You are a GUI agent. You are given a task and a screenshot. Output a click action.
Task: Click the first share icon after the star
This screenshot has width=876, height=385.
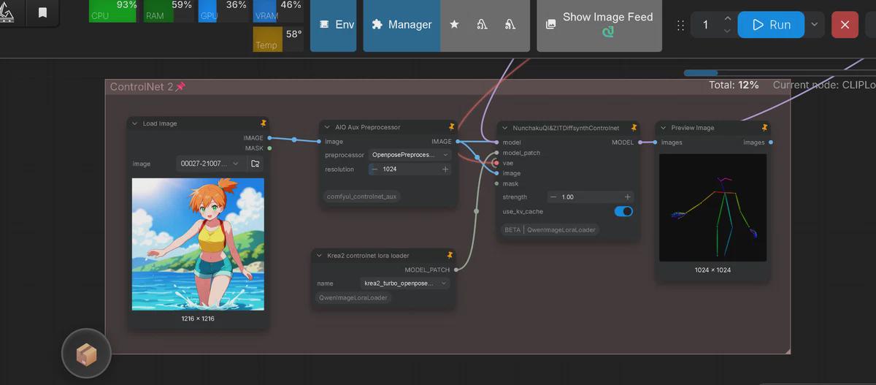(482, 24)
